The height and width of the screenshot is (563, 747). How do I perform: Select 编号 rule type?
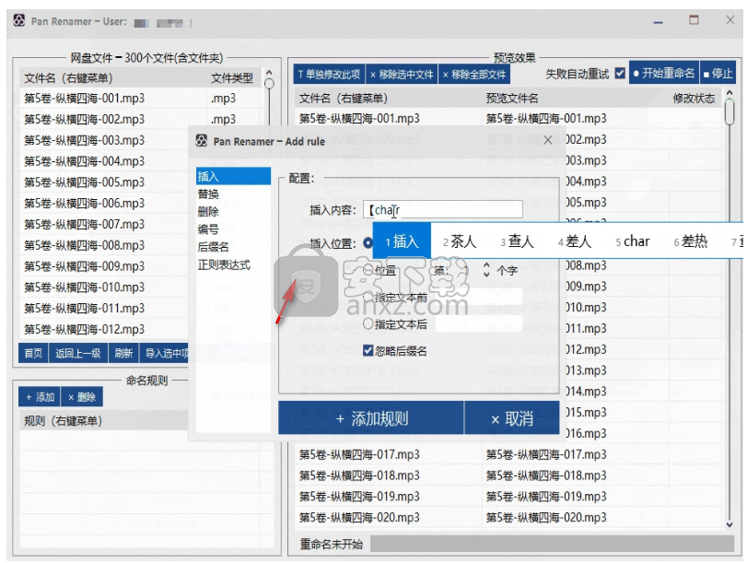pos(233,229)
